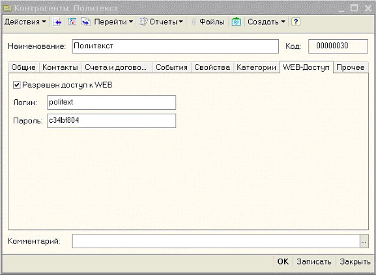Expand the Перейти dropdown menu
Viewport: 376px width, 275px height.
point(113,22)
